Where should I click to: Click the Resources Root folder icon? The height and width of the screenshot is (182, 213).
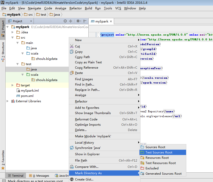tap(142, 158)
